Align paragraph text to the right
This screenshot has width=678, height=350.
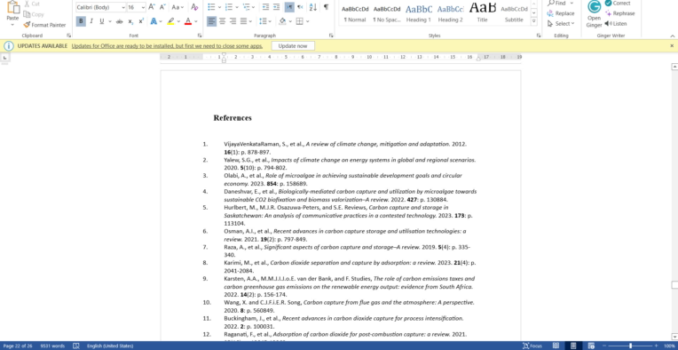click(233, 21)
